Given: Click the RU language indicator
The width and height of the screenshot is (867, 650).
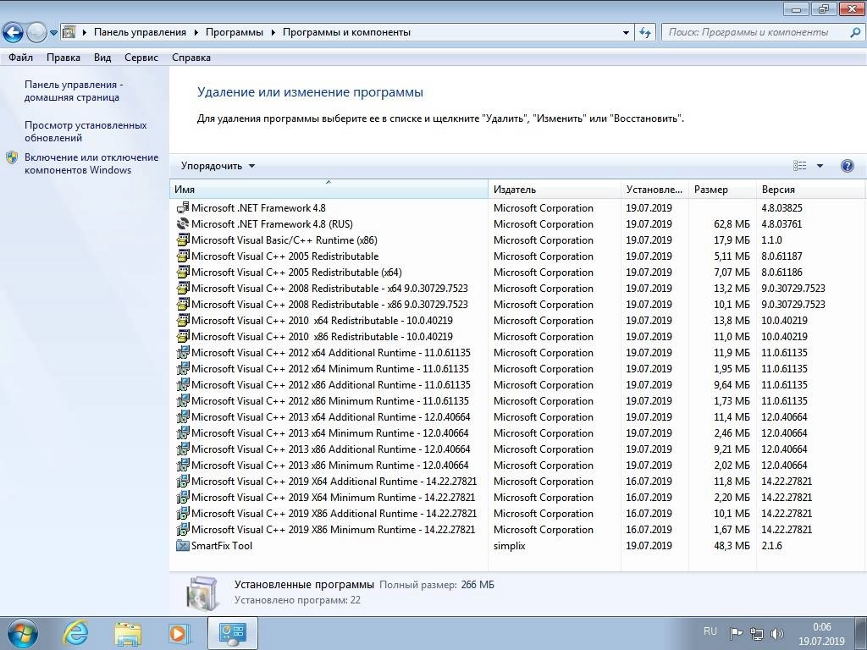Looking at the screenshot, I should (x=710, y=631).
